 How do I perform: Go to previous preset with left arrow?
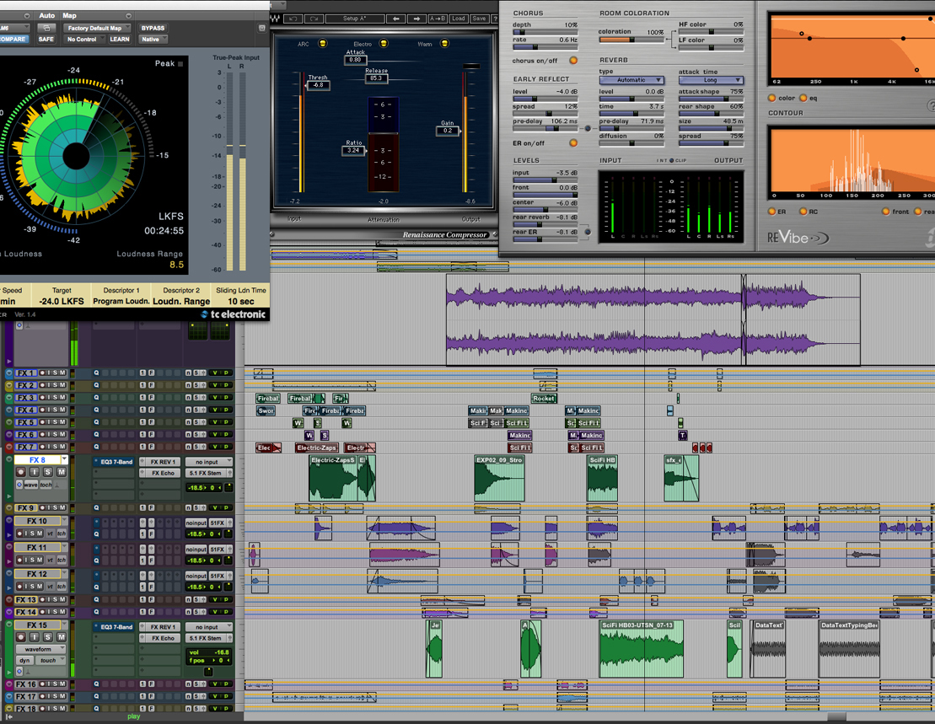click(396, 19)
